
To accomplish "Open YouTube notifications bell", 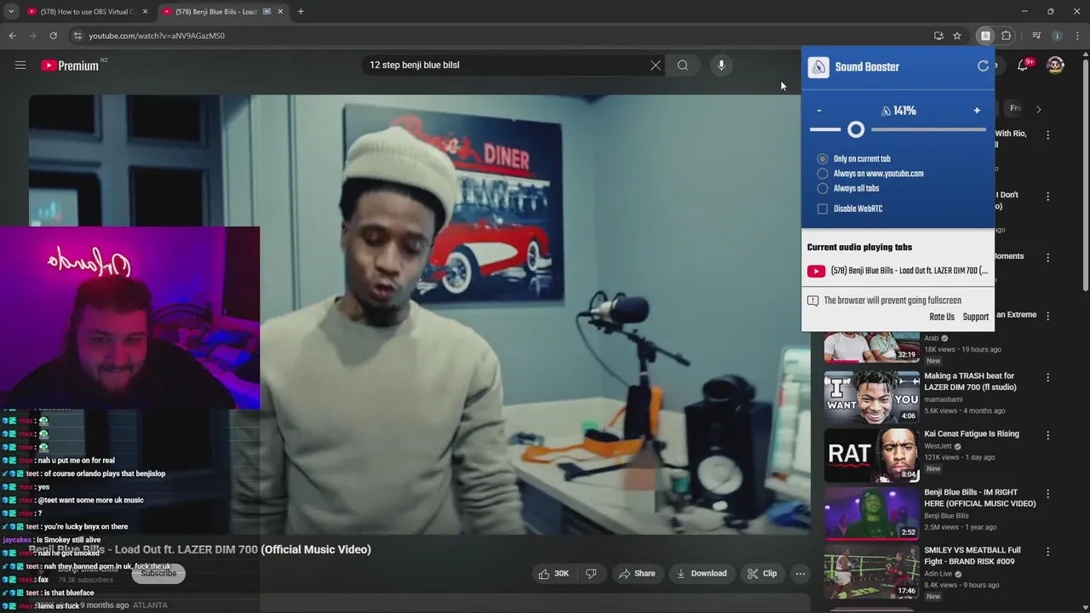I will pos(1024,66).
